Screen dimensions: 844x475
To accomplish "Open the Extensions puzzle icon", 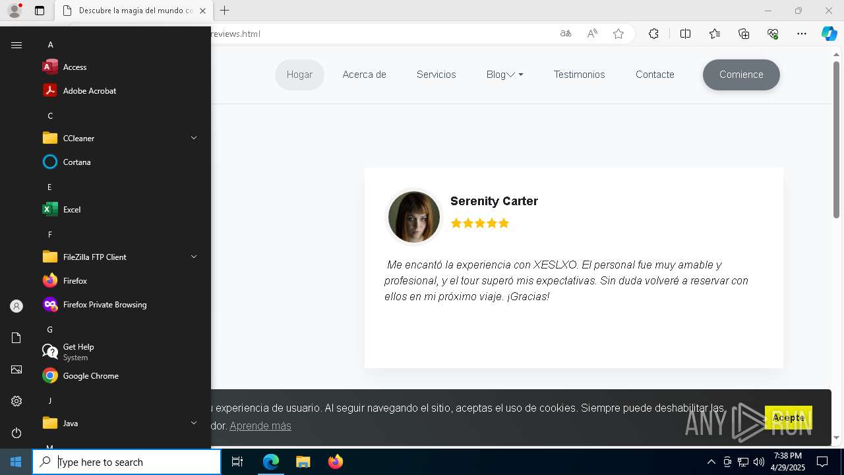I will click(x=653, y=34).
